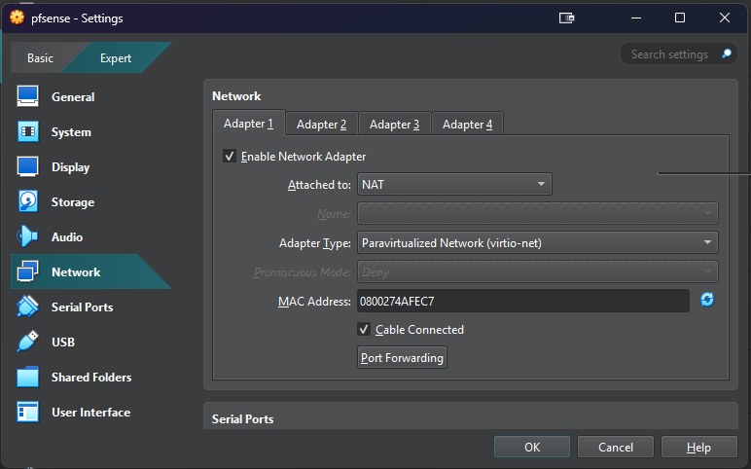Cancel the settings dialog

point(616,447)
